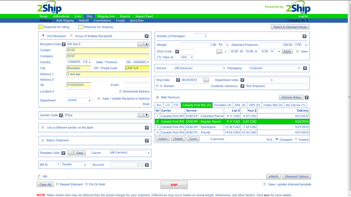Select One Recipient radio button

pyautogui.click(x=43, y=35)
